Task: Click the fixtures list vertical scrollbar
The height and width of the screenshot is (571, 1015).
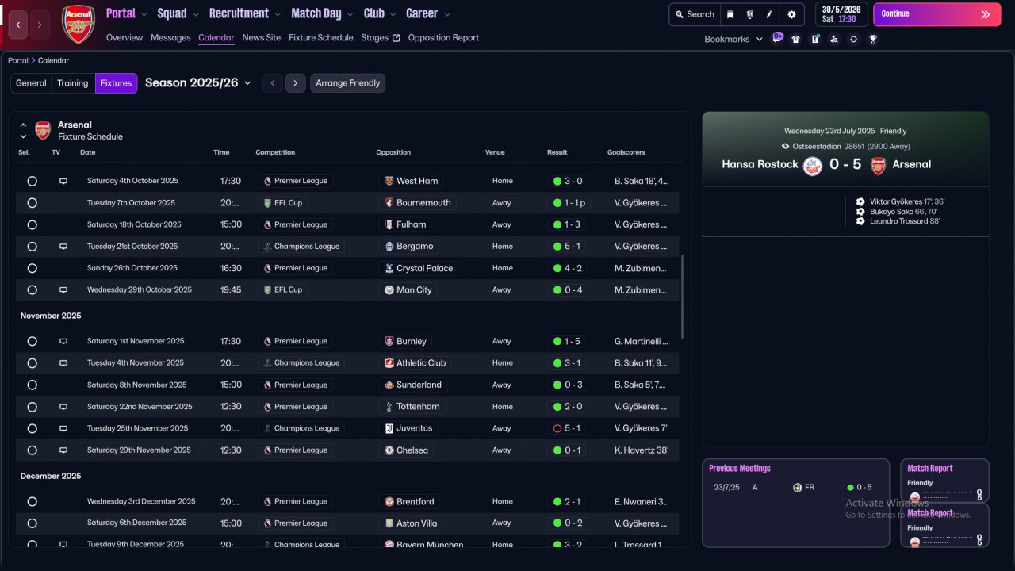Action: point(682,297)
